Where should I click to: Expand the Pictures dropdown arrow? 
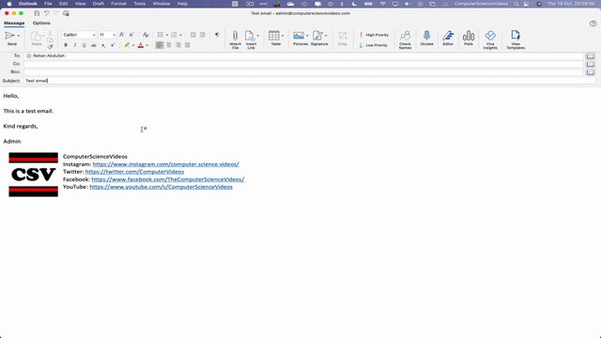point(307,36)
